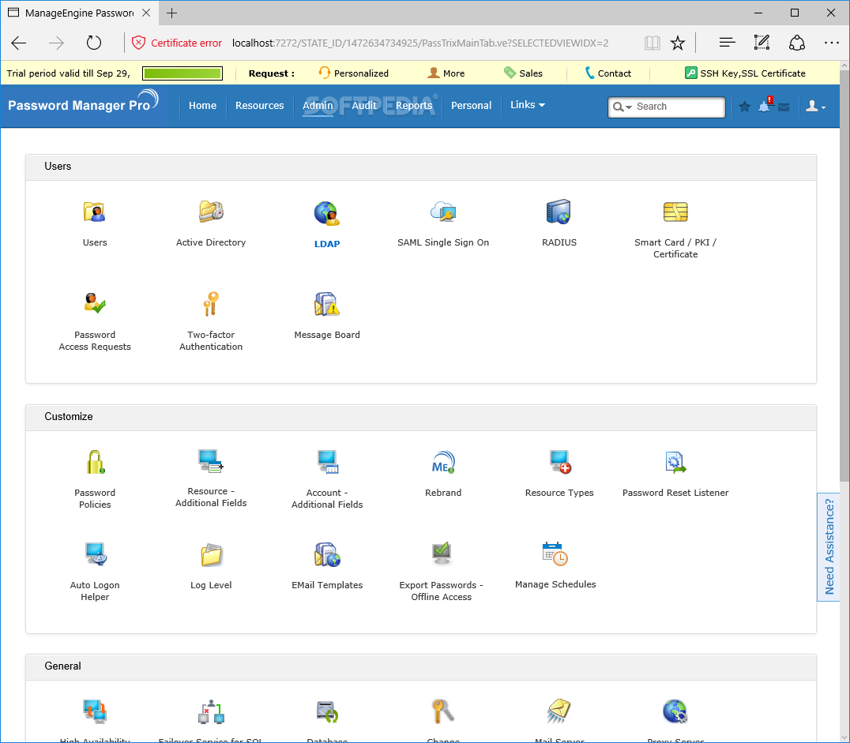Click inside the Search field
This screenshot has width=850, height=743.
point(678,107)
